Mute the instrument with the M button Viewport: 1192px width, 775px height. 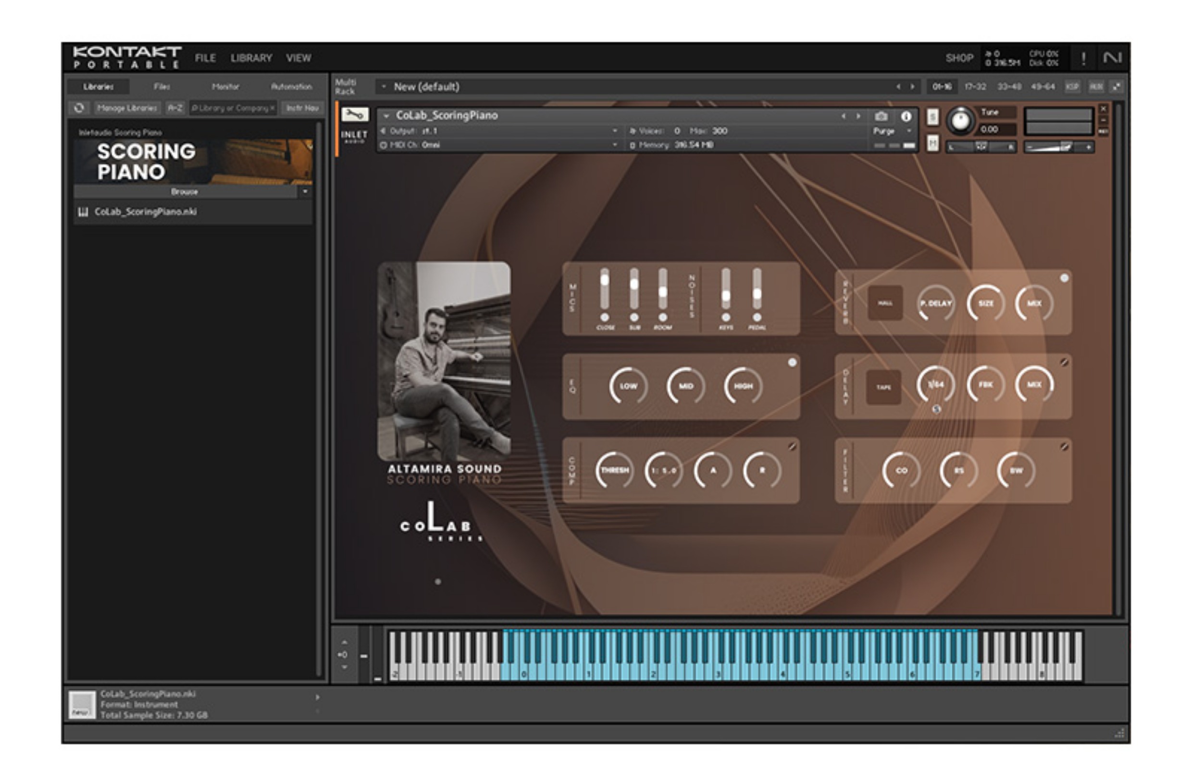click(x=932, y=143)
